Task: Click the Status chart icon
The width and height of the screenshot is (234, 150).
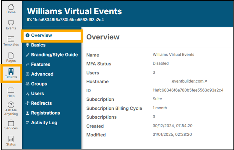Action: click(11, 139)
